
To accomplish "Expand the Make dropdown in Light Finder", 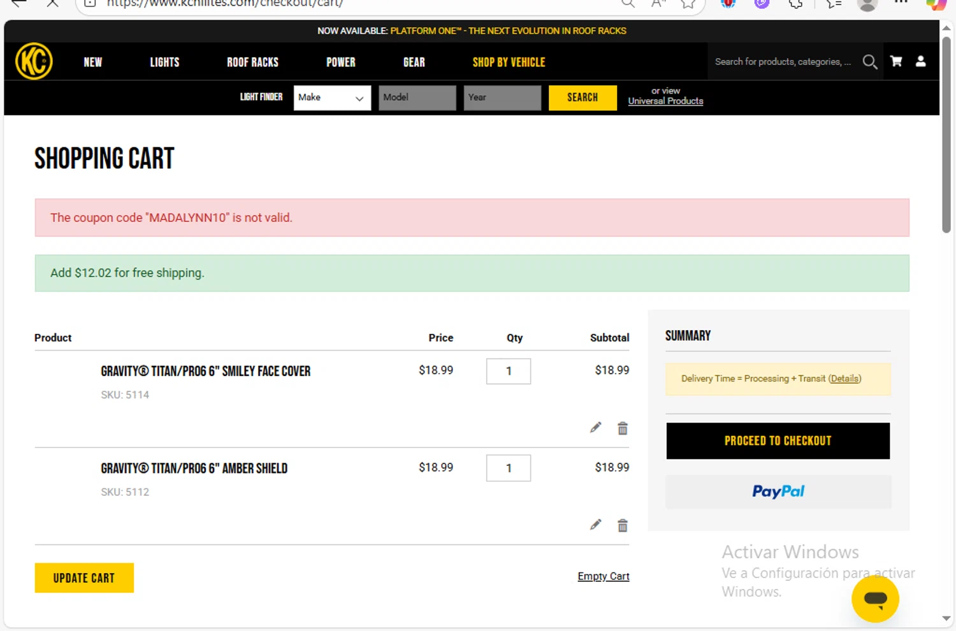I will (x=332, y=98).
